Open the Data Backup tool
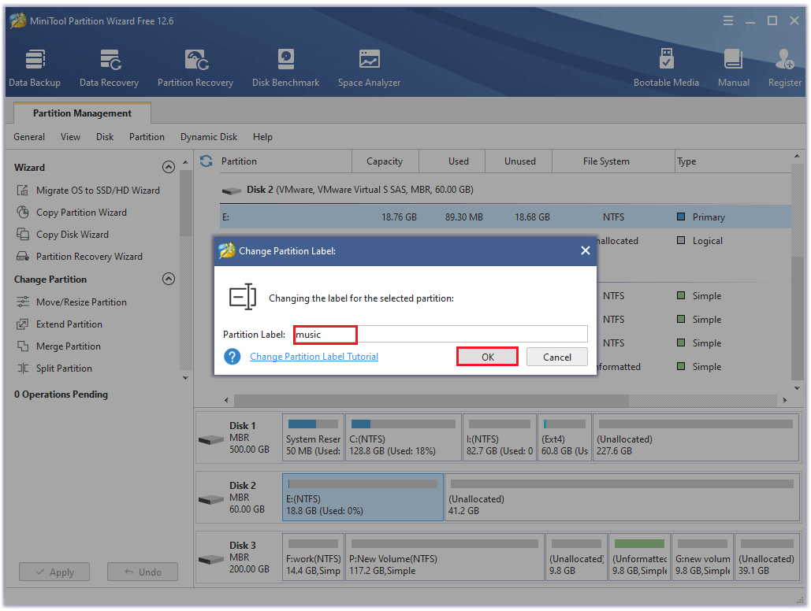811x611 pixels. pos(35,69)
